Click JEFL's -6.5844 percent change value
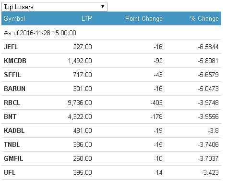Viewport: 227px width, 182px height. tap(208, 47)
